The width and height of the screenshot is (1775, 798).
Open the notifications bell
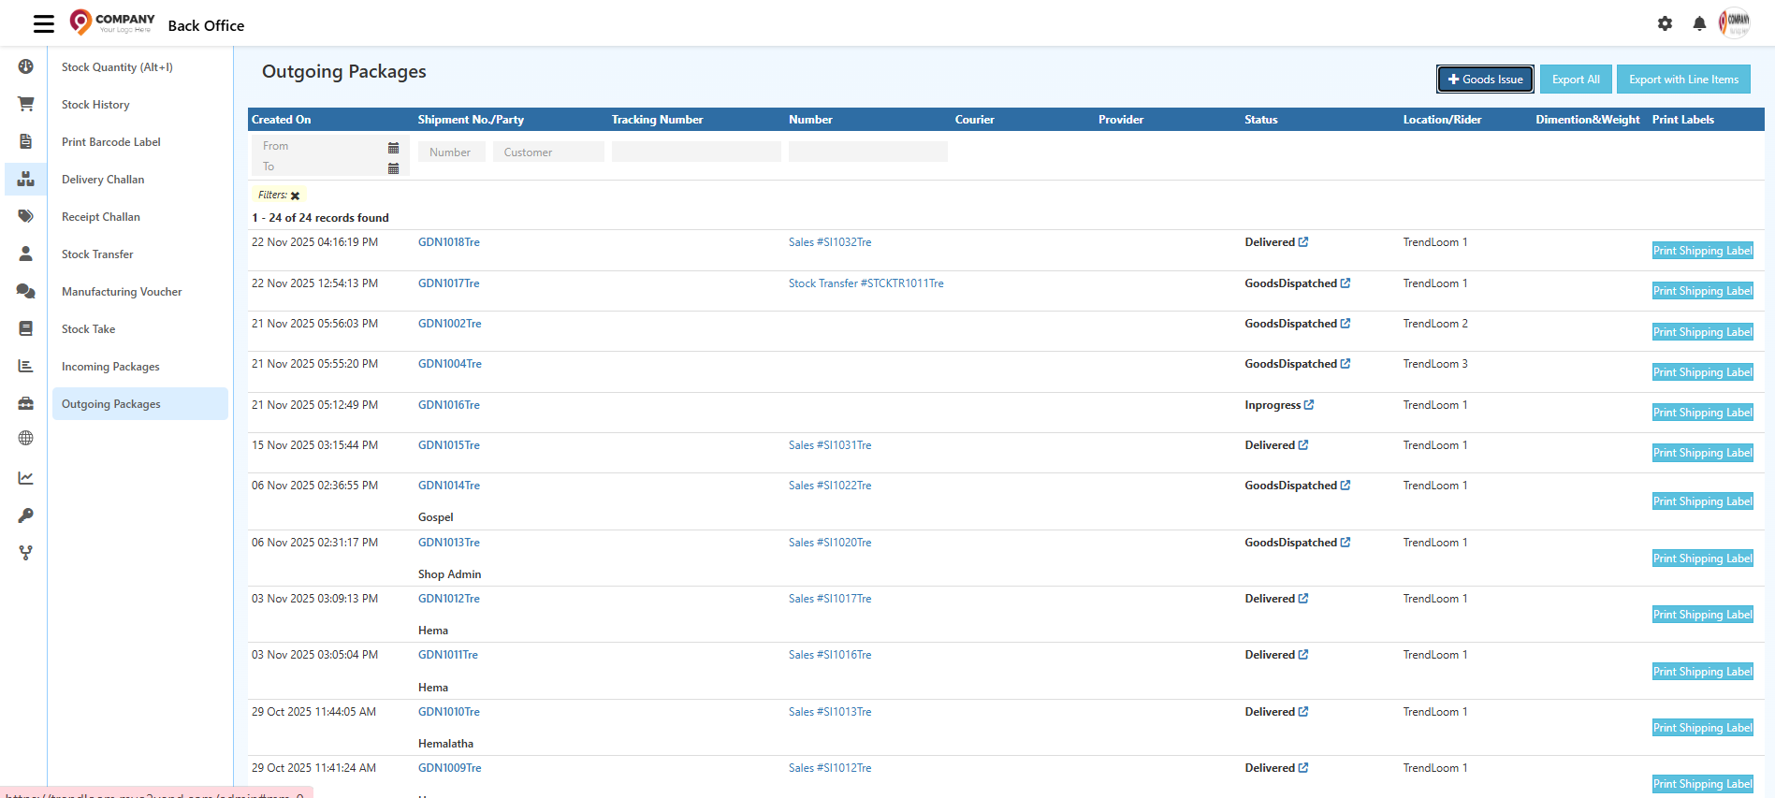point(1699,23)
